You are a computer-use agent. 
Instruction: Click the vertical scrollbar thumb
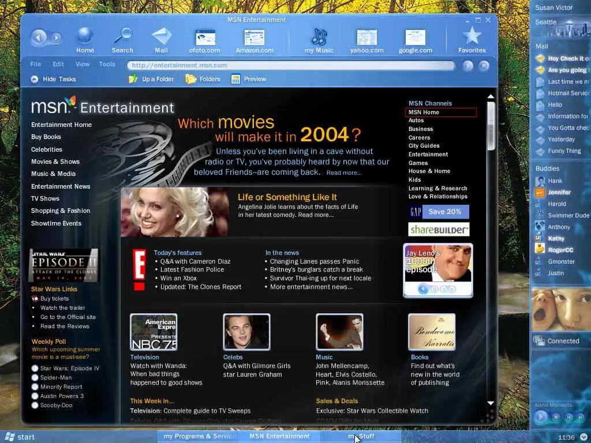tap(491, 126)
